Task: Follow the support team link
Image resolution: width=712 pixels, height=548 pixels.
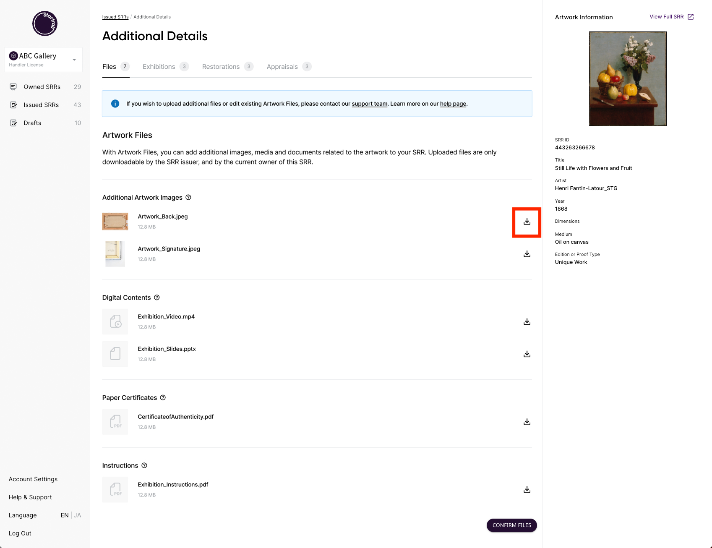Action: point(370,104)
